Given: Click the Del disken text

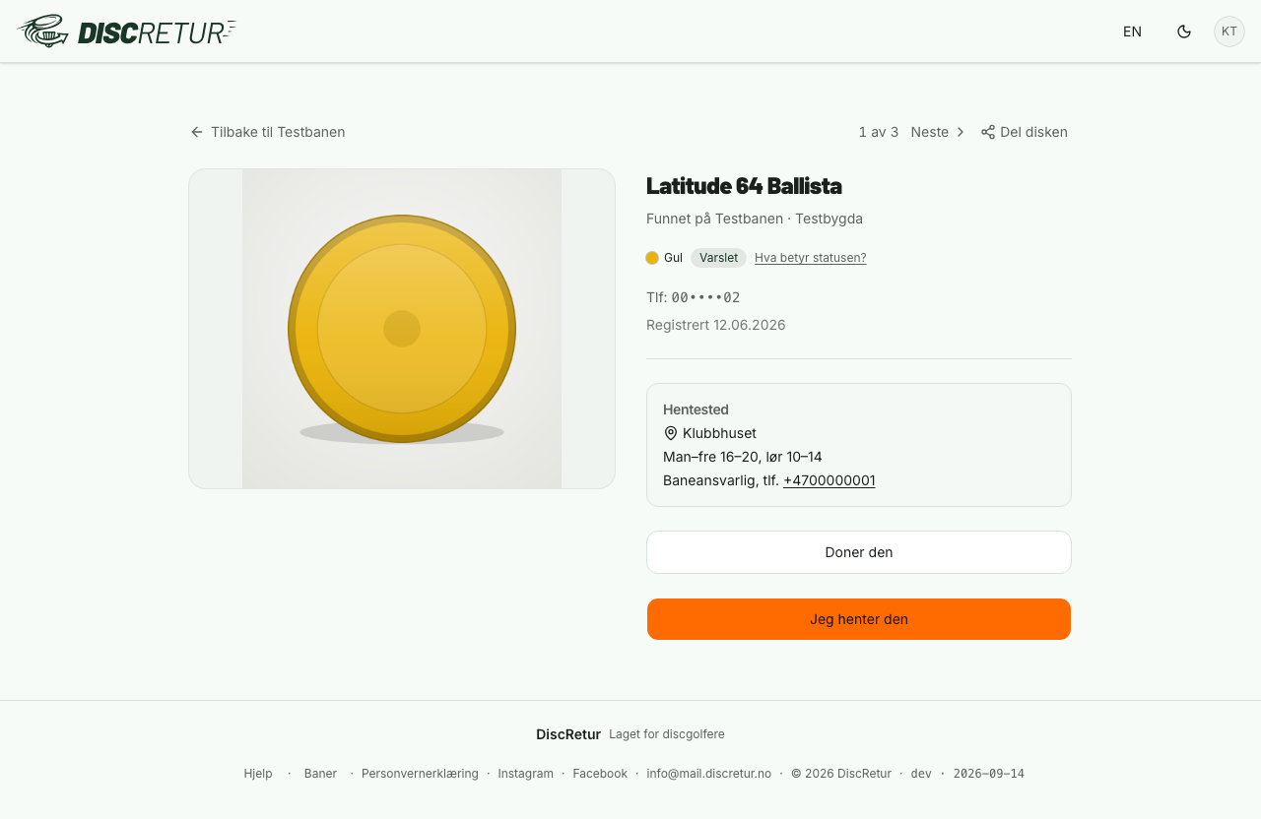Looking at the screenshot, I should 1033,132.
